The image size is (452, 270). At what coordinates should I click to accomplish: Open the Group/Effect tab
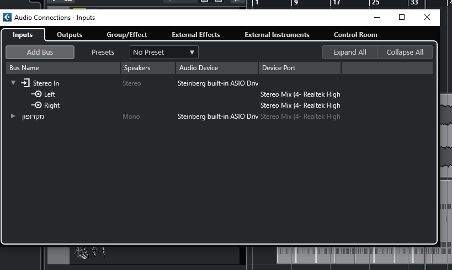127,35
